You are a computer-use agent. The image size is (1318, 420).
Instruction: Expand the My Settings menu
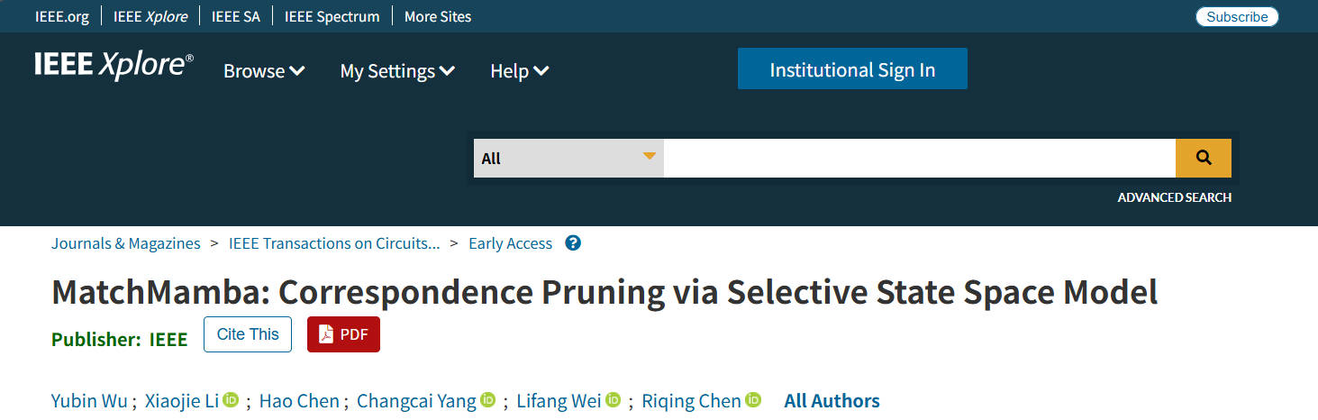(396, 71)
